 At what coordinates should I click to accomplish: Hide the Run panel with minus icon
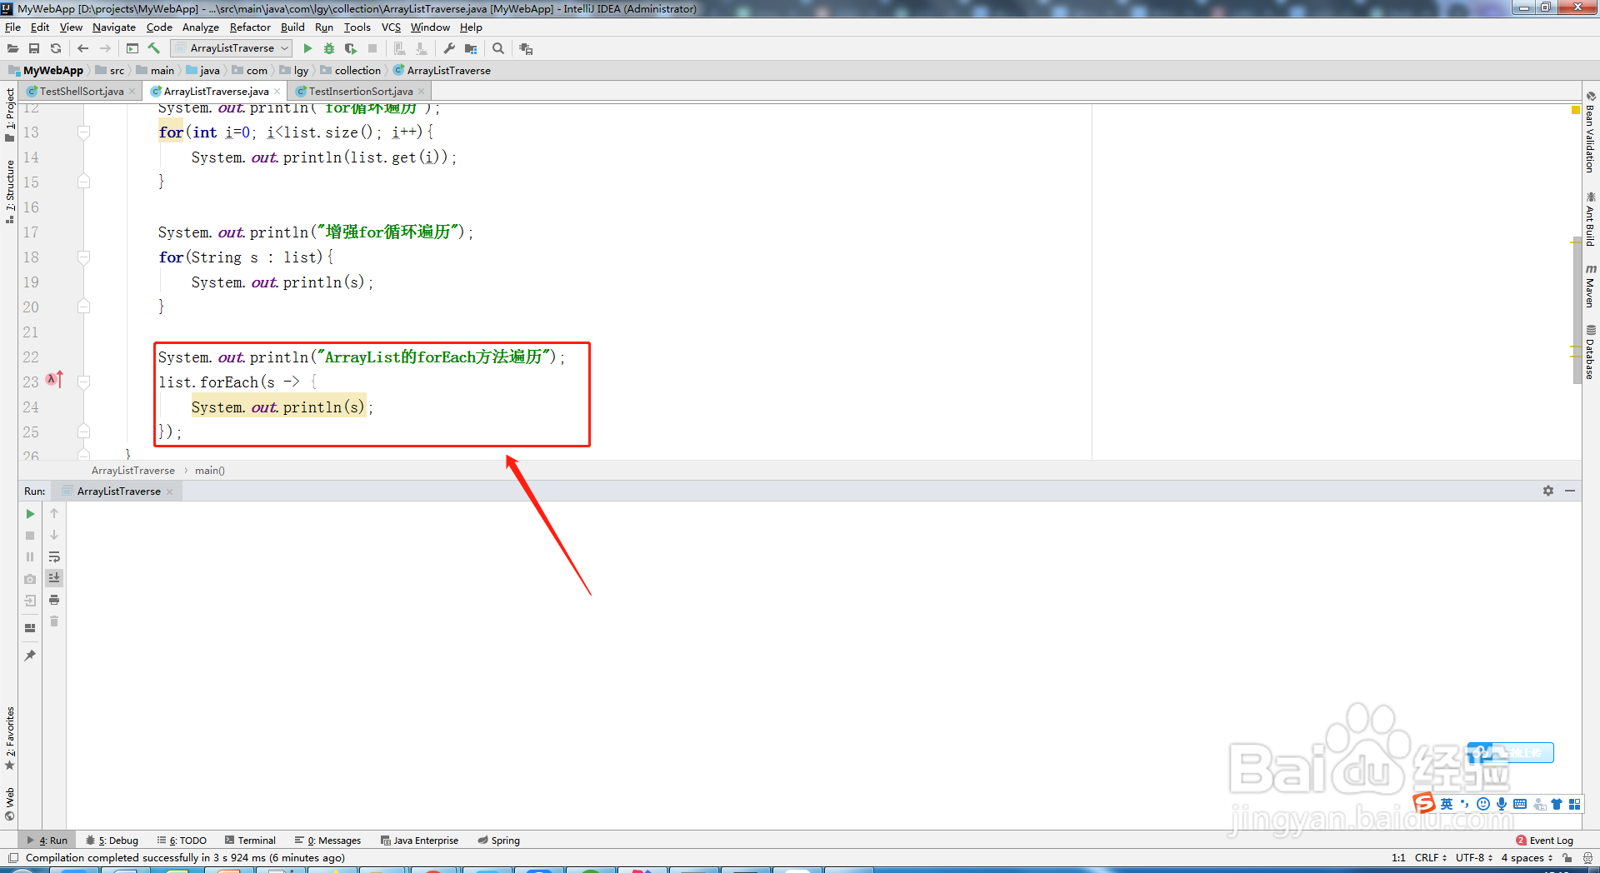pyautogui.click(x=1570, y=491)
